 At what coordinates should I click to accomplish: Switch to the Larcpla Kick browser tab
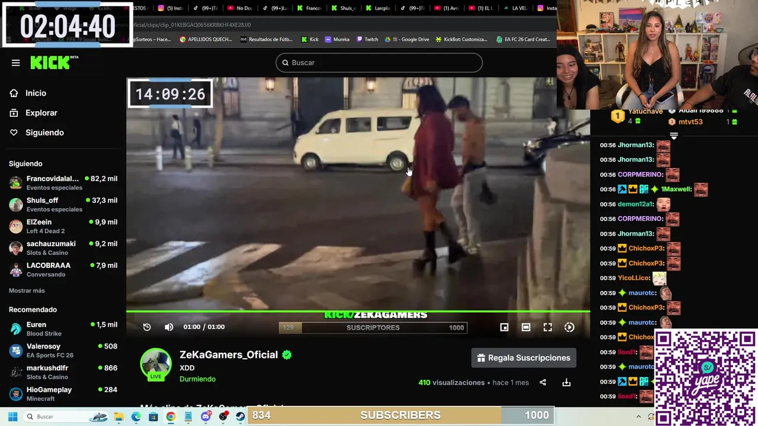[x=378, y=8]
